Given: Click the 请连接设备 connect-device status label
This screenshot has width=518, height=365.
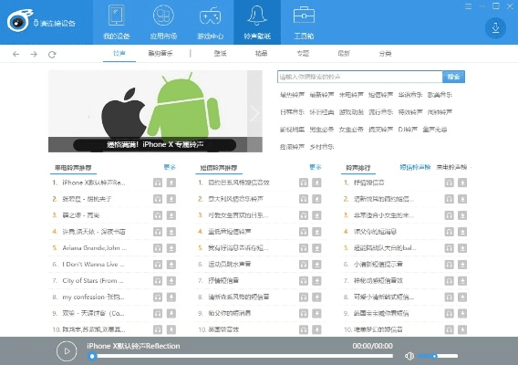Looking at the screenshot, I should tap(55, 23).
